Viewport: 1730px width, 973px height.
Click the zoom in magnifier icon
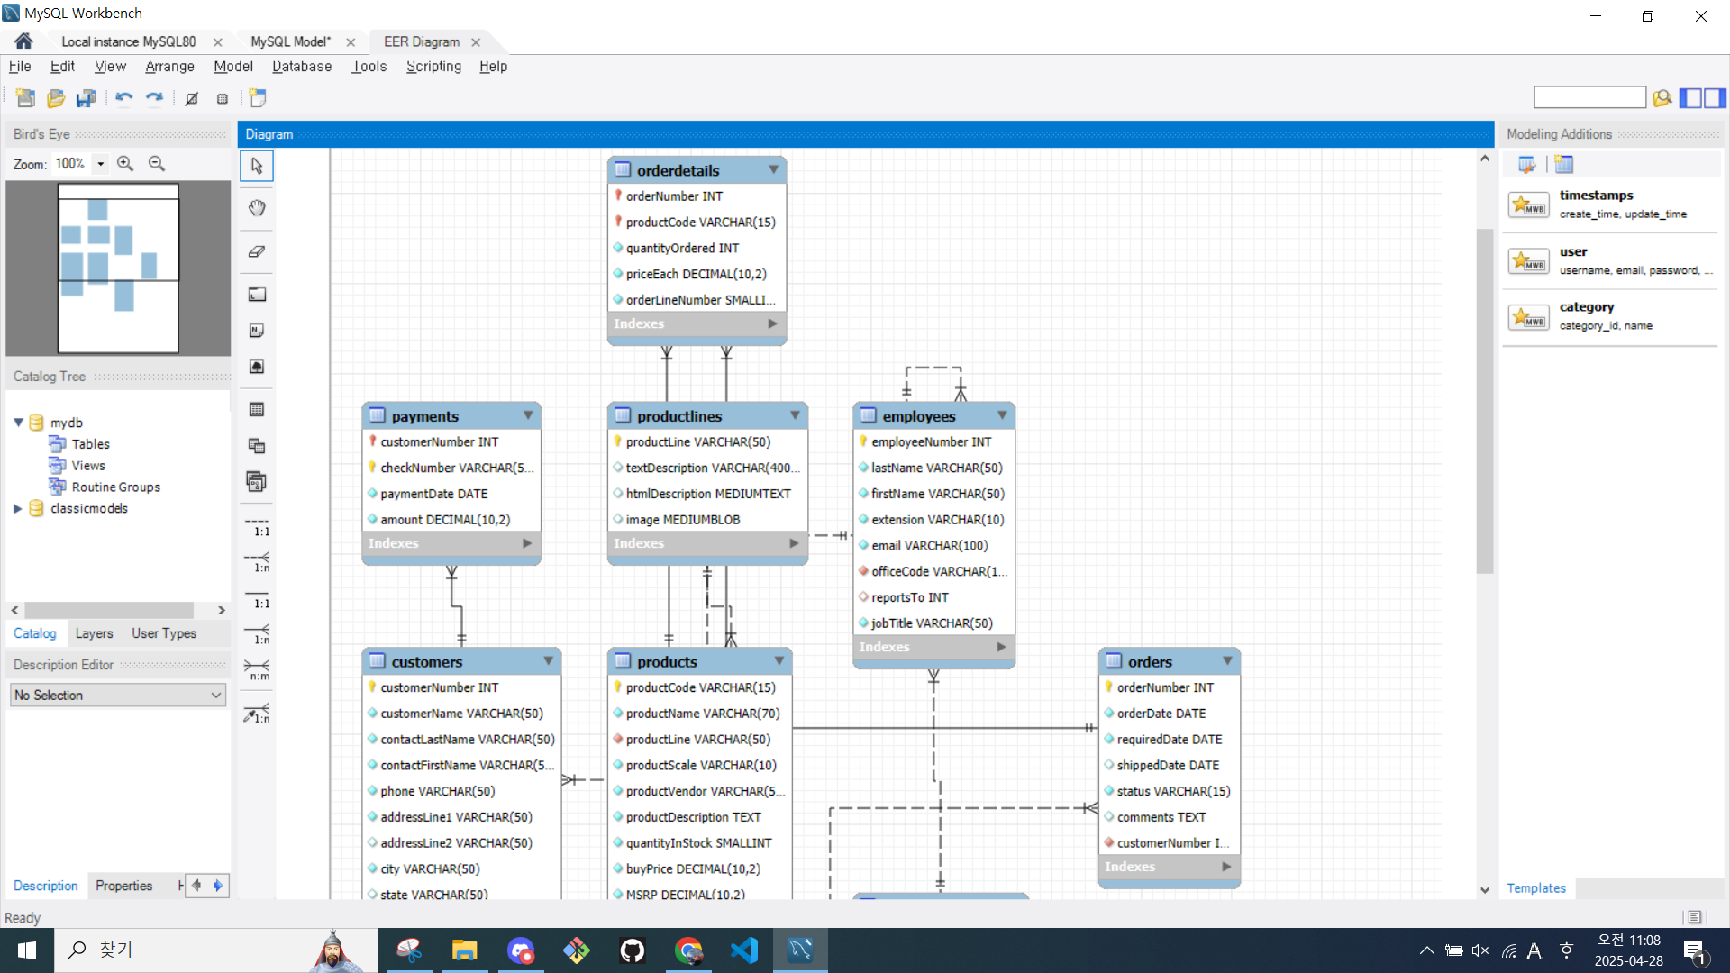coord(125,164)
